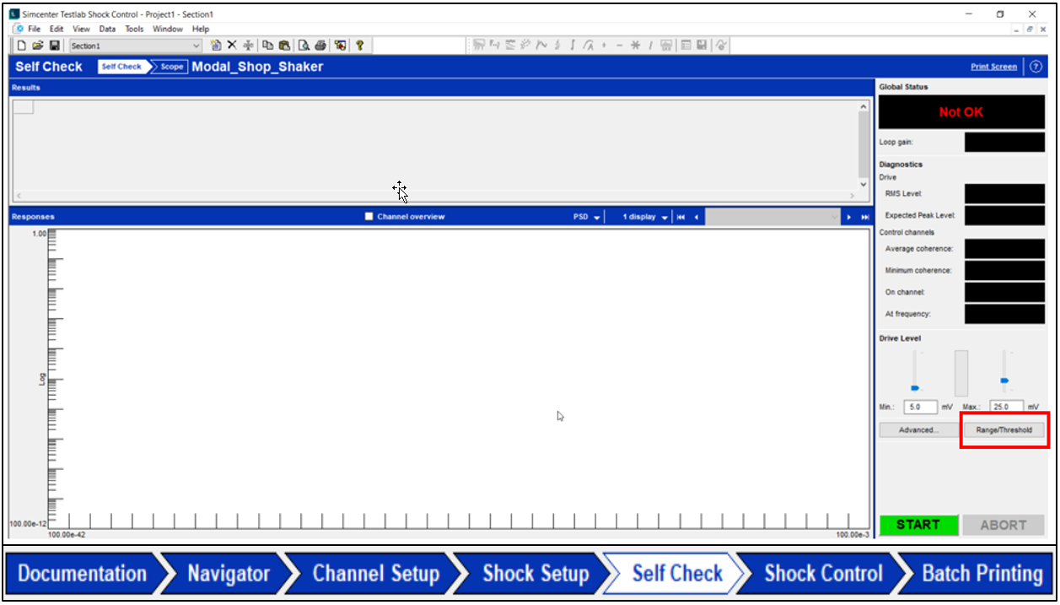Click the Delete X icon in toolbar

232,46
